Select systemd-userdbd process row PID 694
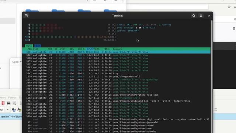The image size is (236, 133). pos(117,132)
